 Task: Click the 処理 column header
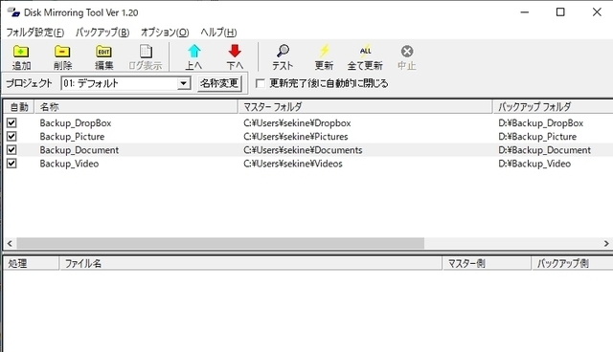32,264
